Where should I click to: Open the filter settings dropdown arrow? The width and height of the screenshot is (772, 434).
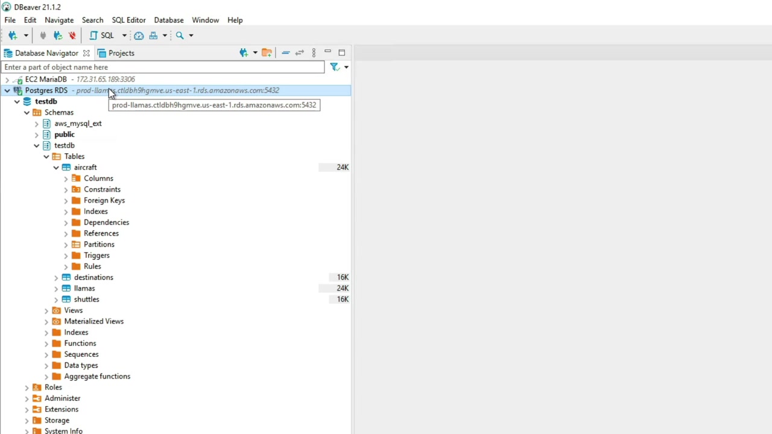346,67
